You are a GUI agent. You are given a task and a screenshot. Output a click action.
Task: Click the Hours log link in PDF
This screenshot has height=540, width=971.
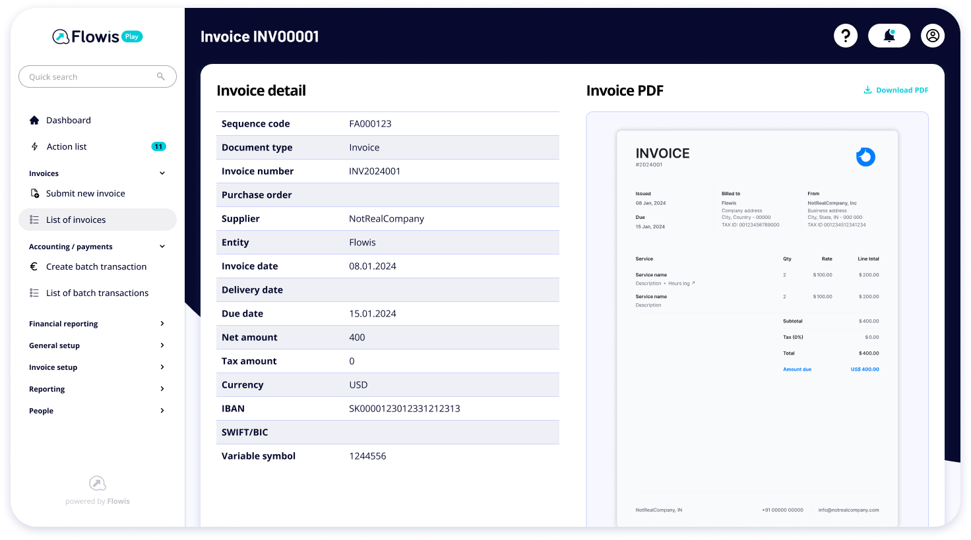coord(681,284)
